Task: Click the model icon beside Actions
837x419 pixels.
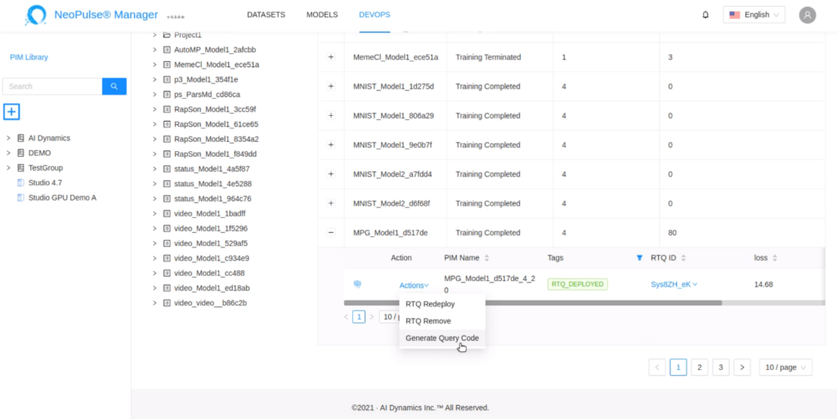Action: [x=357, y=284]
